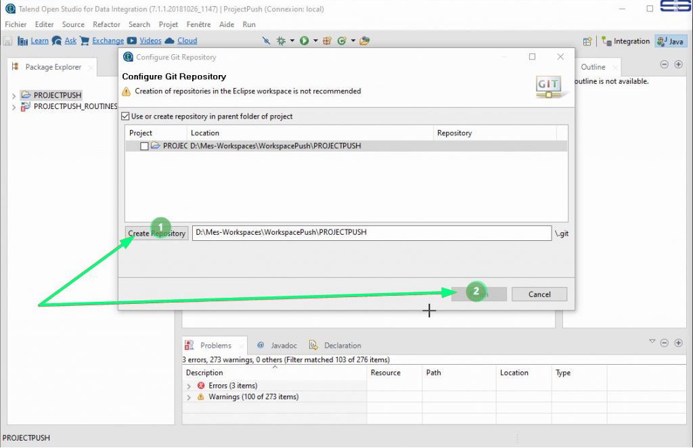Click the skip breakpoints toolbar icon

[266, 41]
